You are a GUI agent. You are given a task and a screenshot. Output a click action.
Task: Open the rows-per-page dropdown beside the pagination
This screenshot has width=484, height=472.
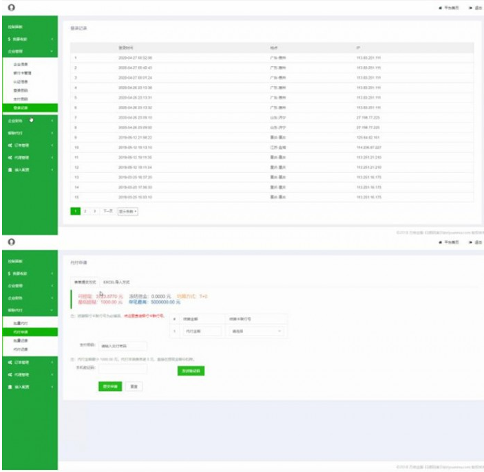(x=128, y=212)
